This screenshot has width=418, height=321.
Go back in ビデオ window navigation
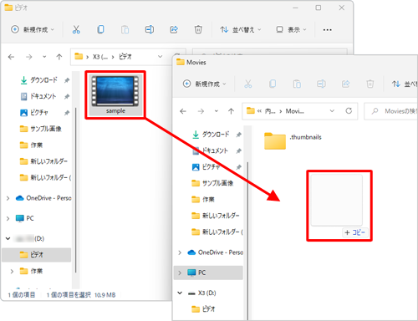(11, 57)
